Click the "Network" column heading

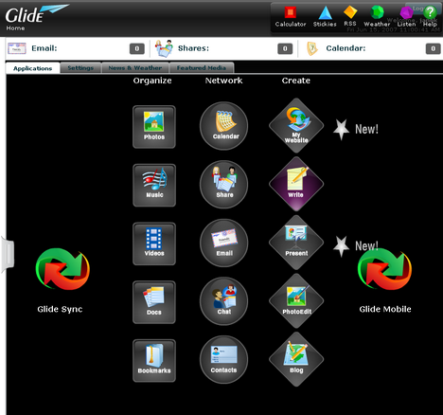coord(223,81)
